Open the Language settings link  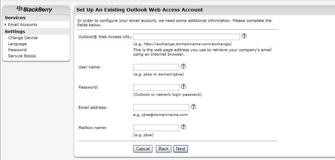point(17,44)
